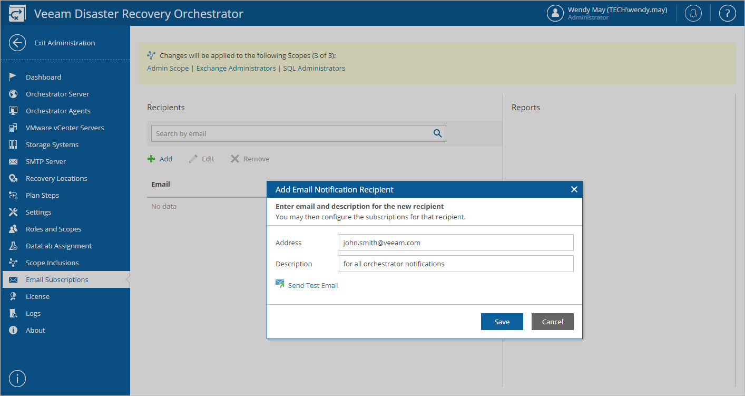Open the SQL Administrators scope link
This screenshot has width=745, height=396.
click(314, 69)
